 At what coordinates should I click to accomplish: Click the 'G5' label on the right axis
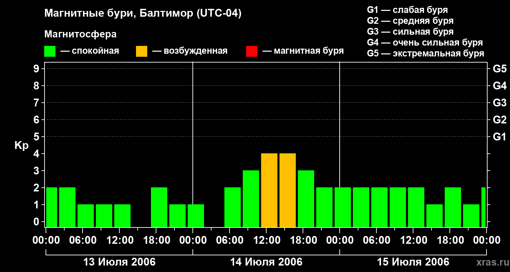tap(499, 69)
